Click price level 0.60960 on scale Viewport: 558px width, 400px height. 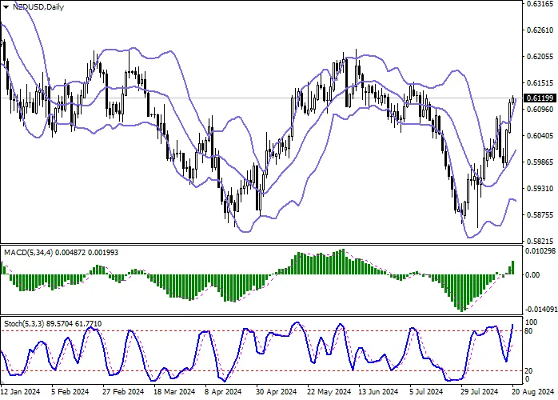(x=540, y=110)
